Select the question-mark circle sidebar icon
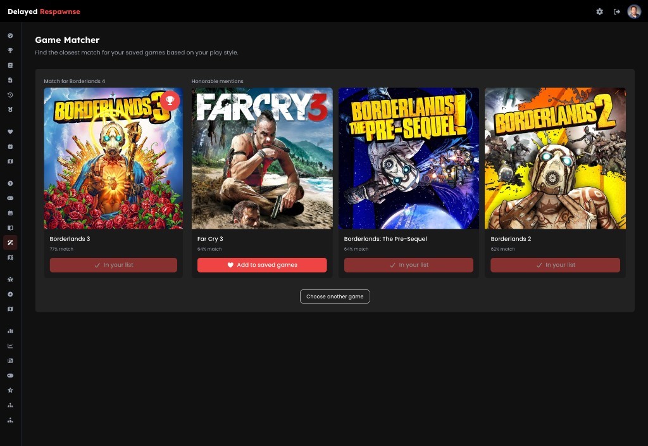Viewport: 648px width, 446px height. click(x=10, y=183)
